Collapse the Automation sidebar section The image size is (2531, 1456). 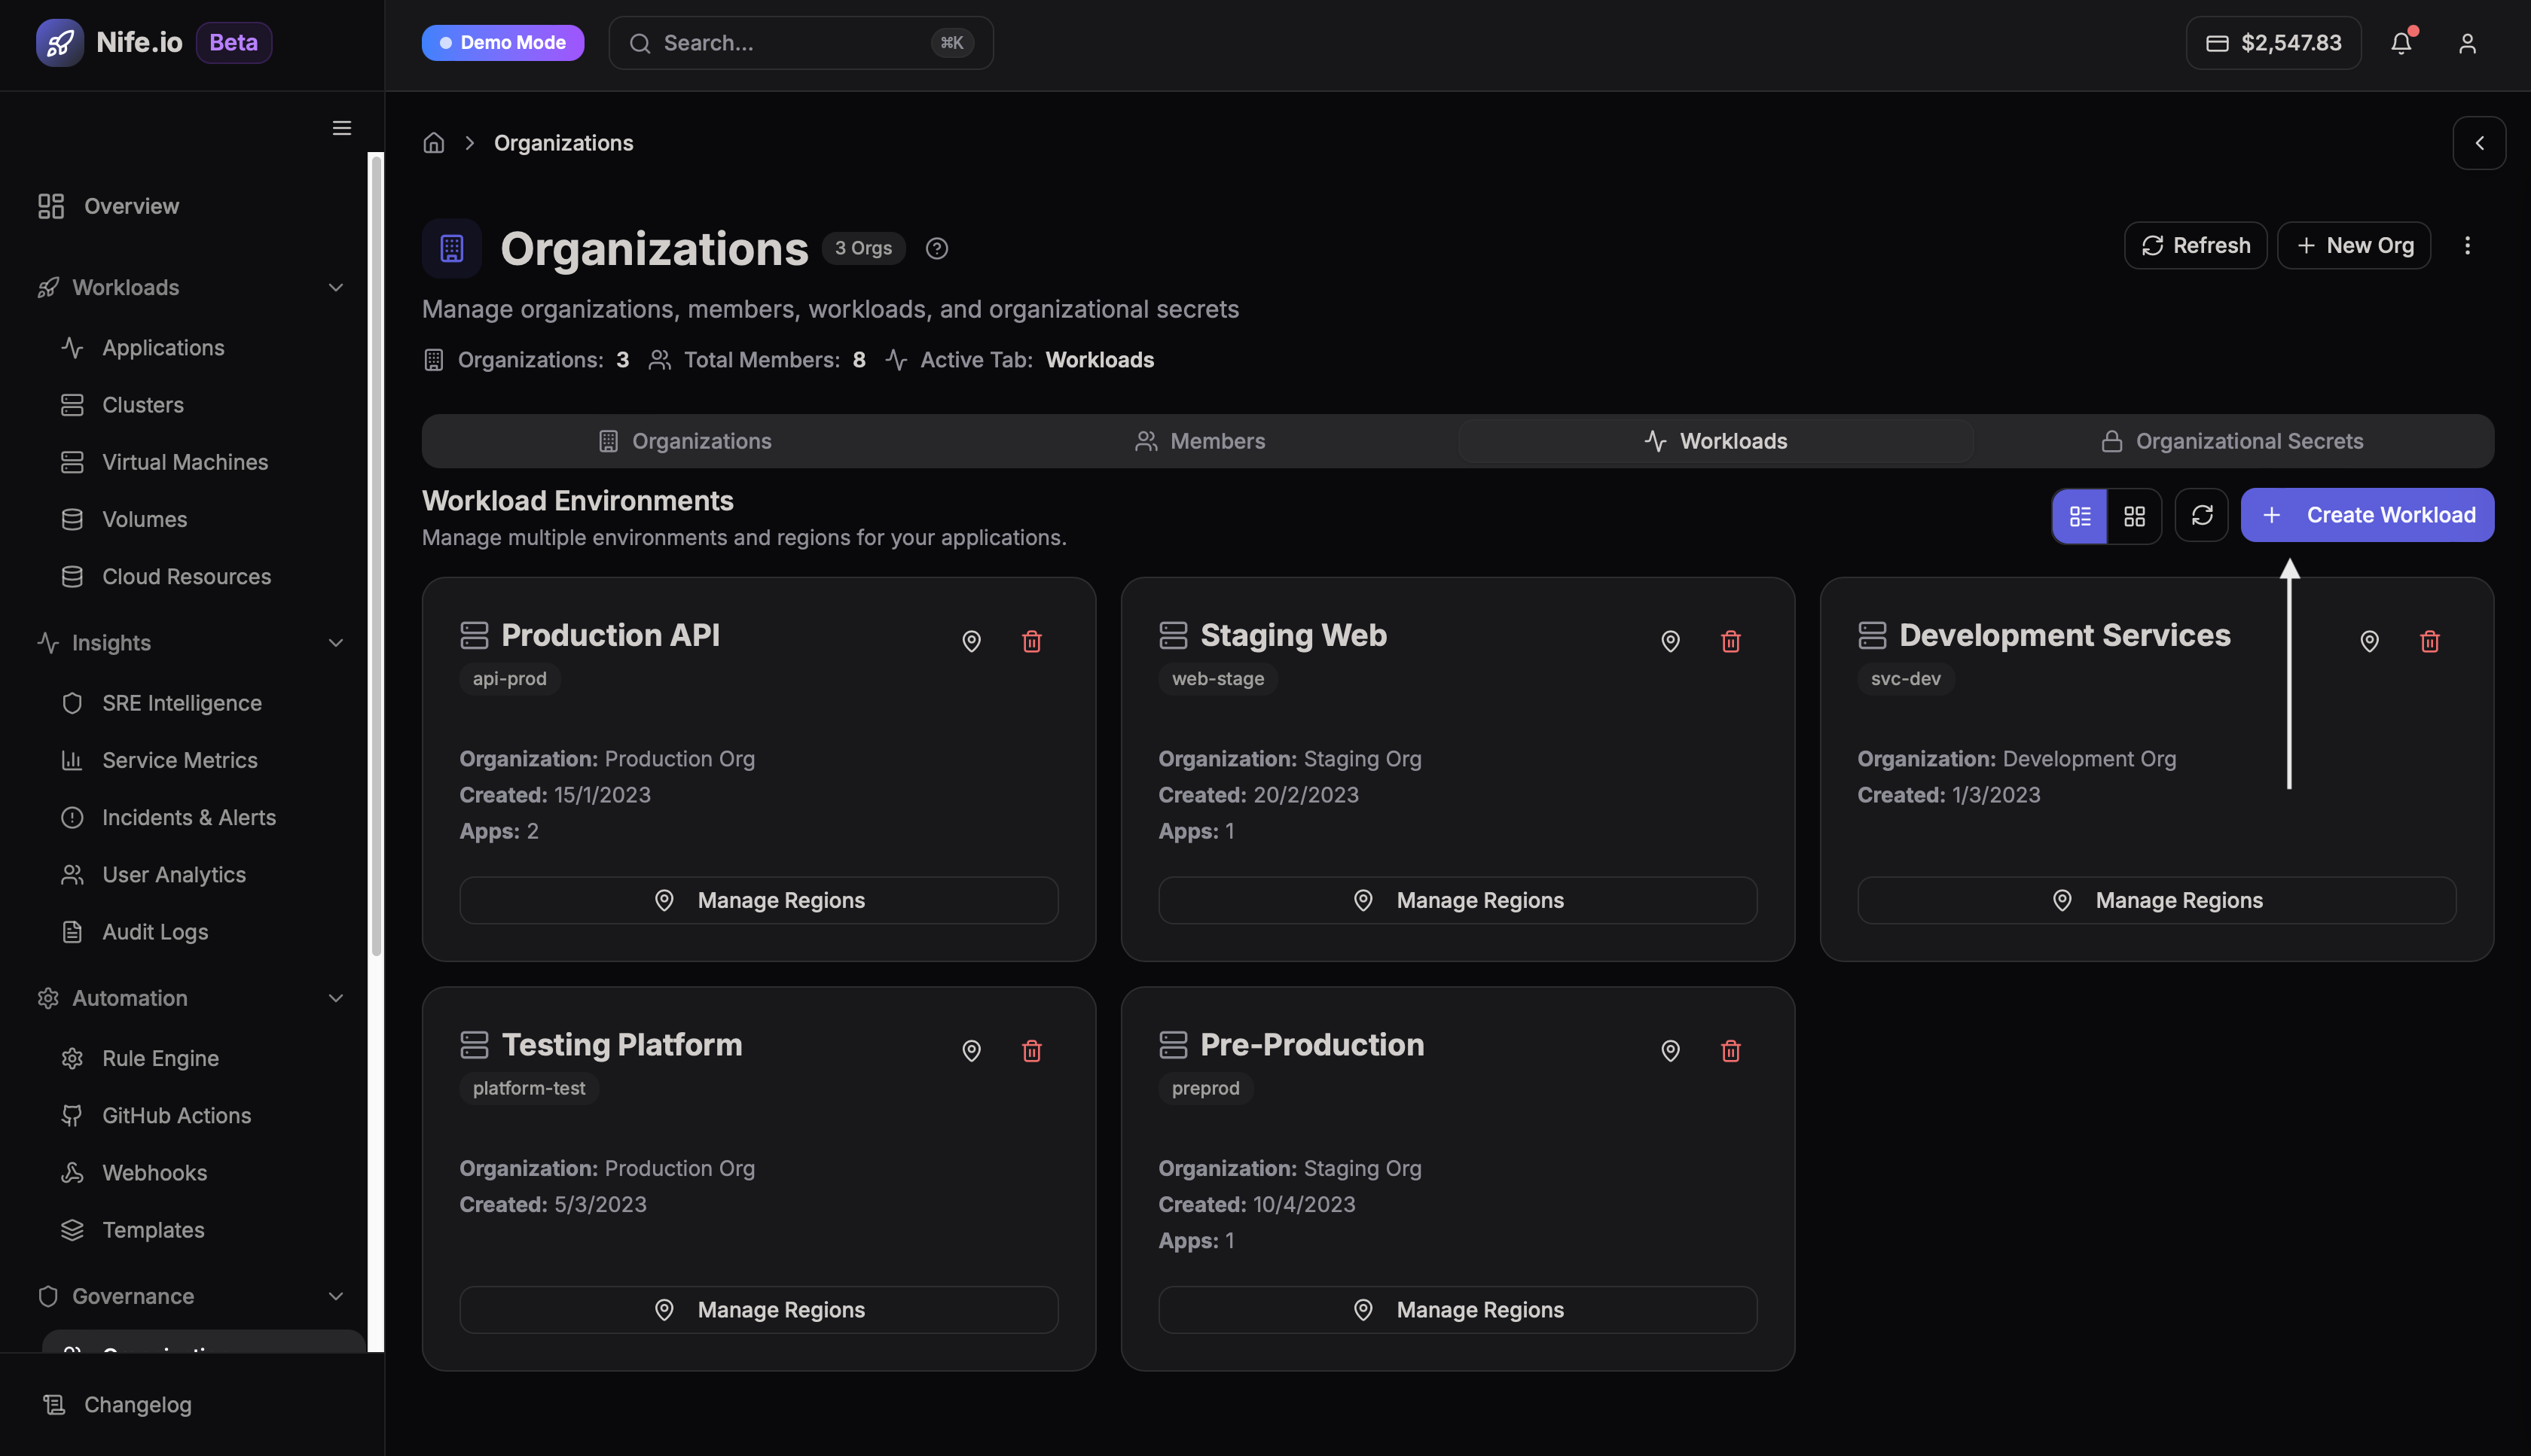click(x=336, y=998)
